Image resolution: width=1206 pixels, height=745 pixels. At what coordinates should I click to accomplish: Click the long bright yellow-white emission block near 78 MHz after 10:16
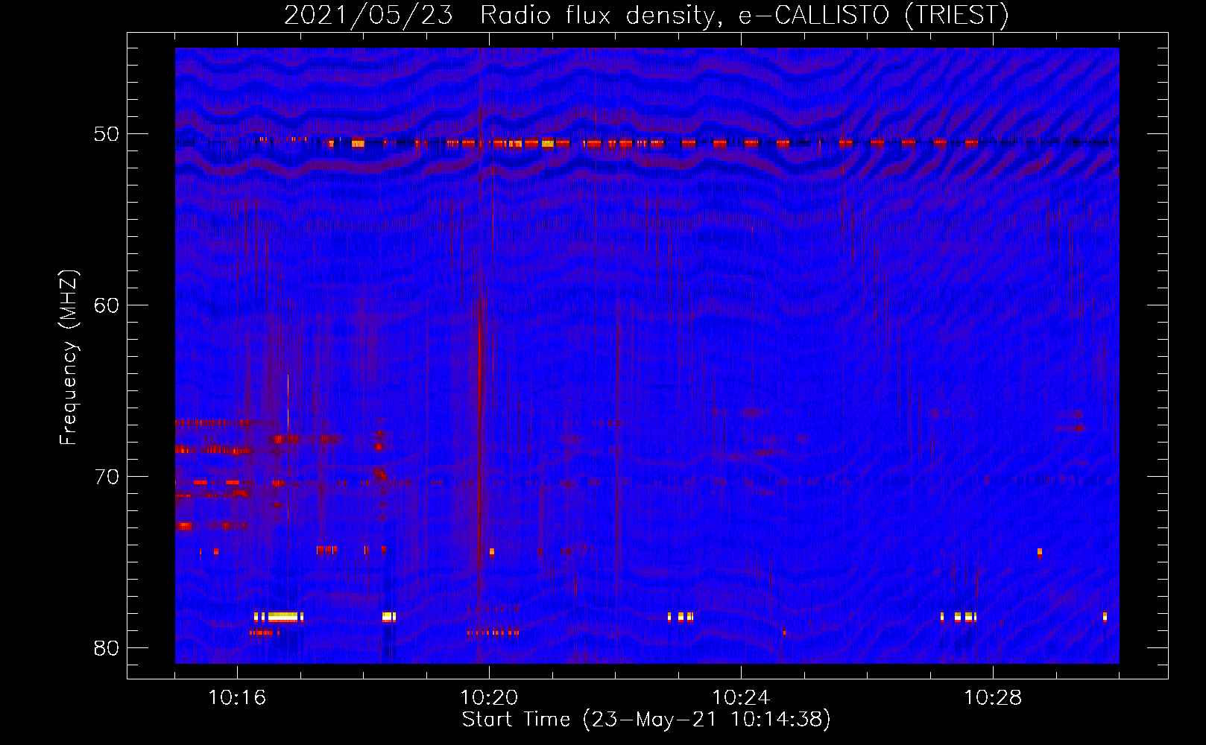point(282,617)
